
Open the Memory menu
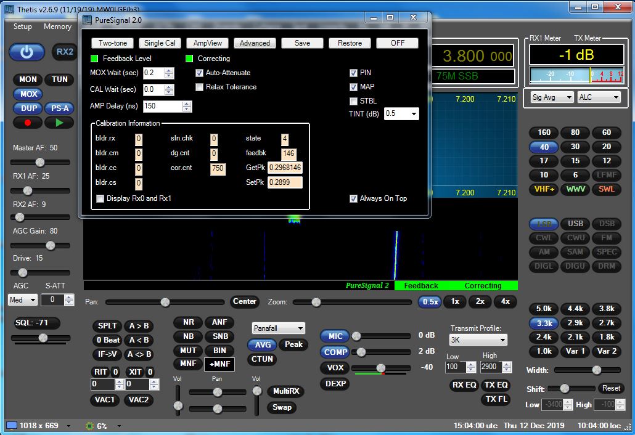(57, 26)
